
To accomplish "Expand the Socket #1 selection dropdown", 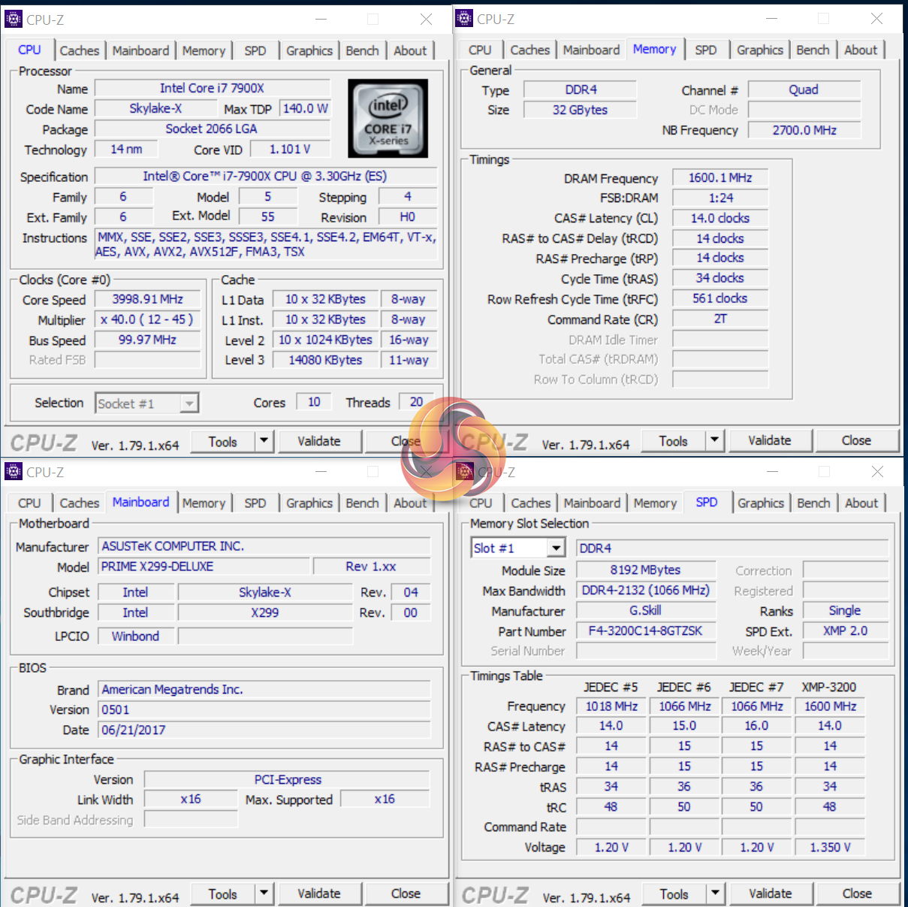I will click(189, 404).
